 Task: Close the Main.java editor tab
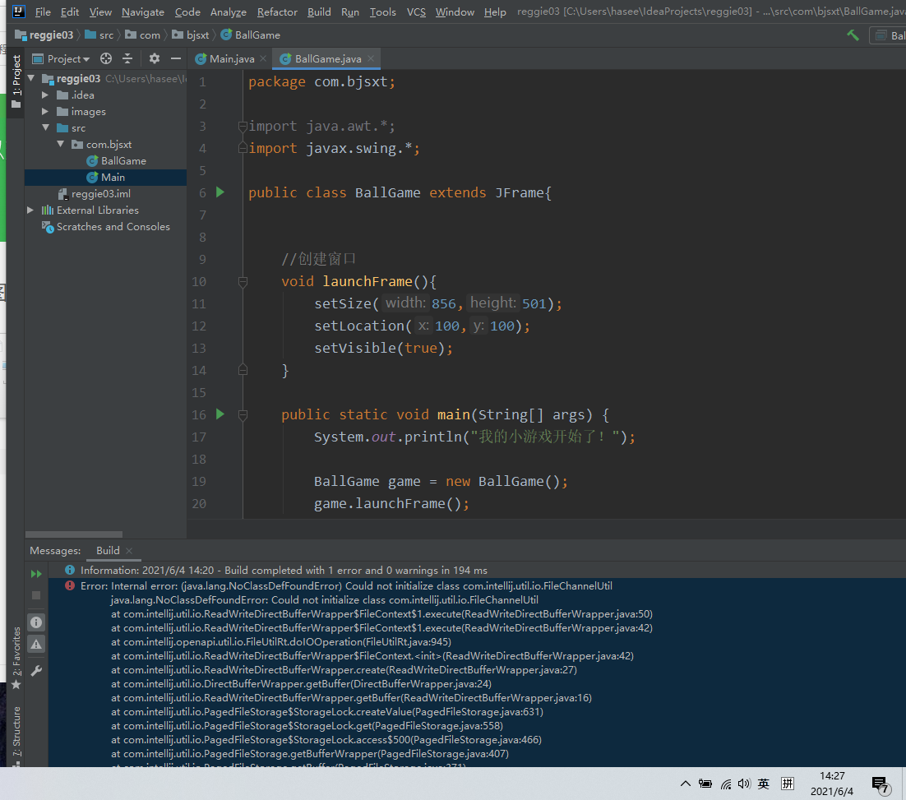point(263,58)
